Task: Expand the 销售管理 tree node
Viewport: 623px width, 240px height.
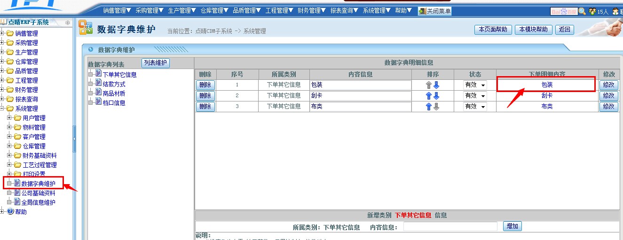Action: [3, 33]
